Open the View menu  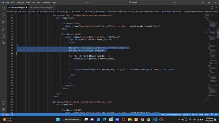pos(28,2)
